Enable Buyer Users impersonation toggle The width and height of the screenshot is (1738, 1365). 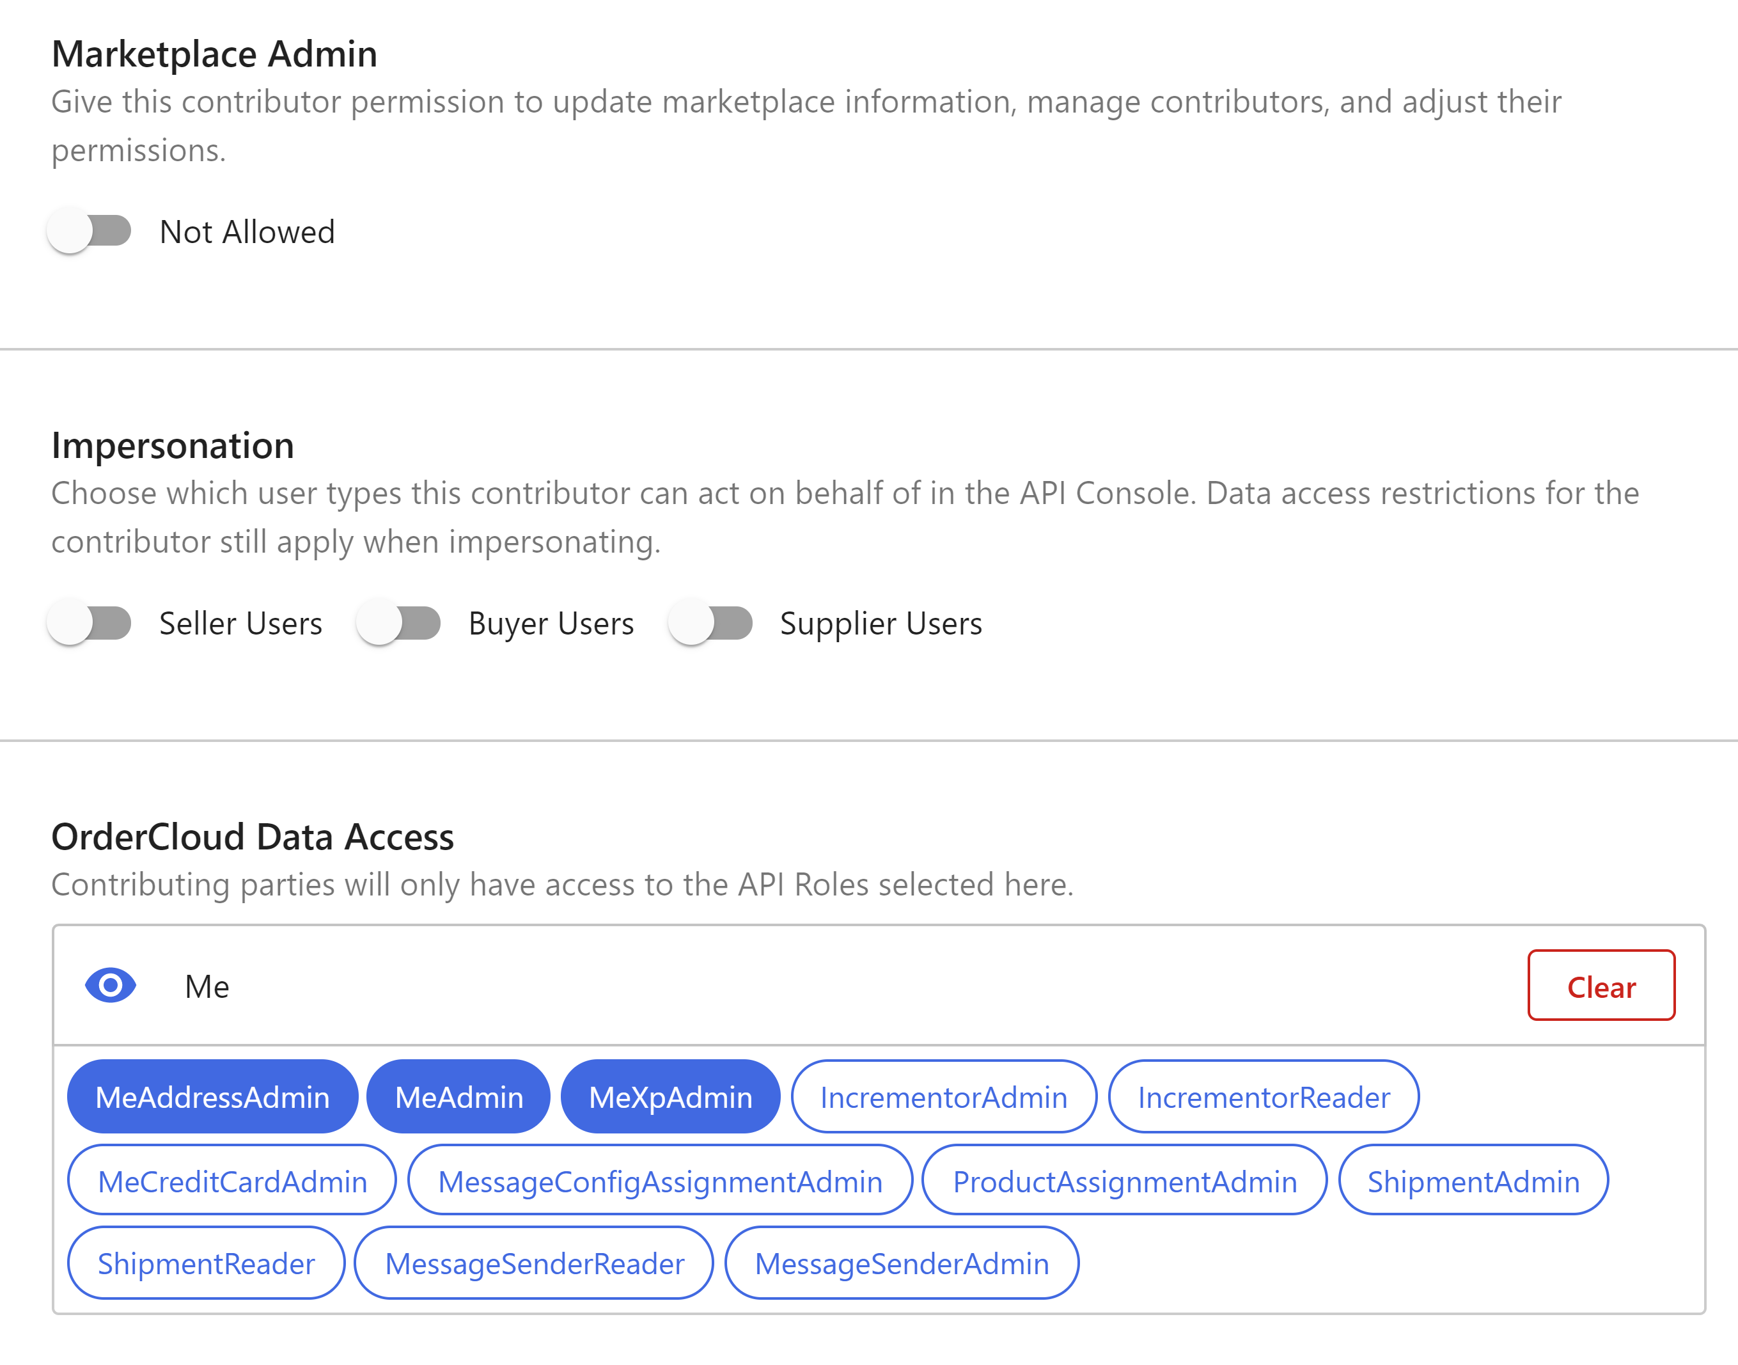398,622
